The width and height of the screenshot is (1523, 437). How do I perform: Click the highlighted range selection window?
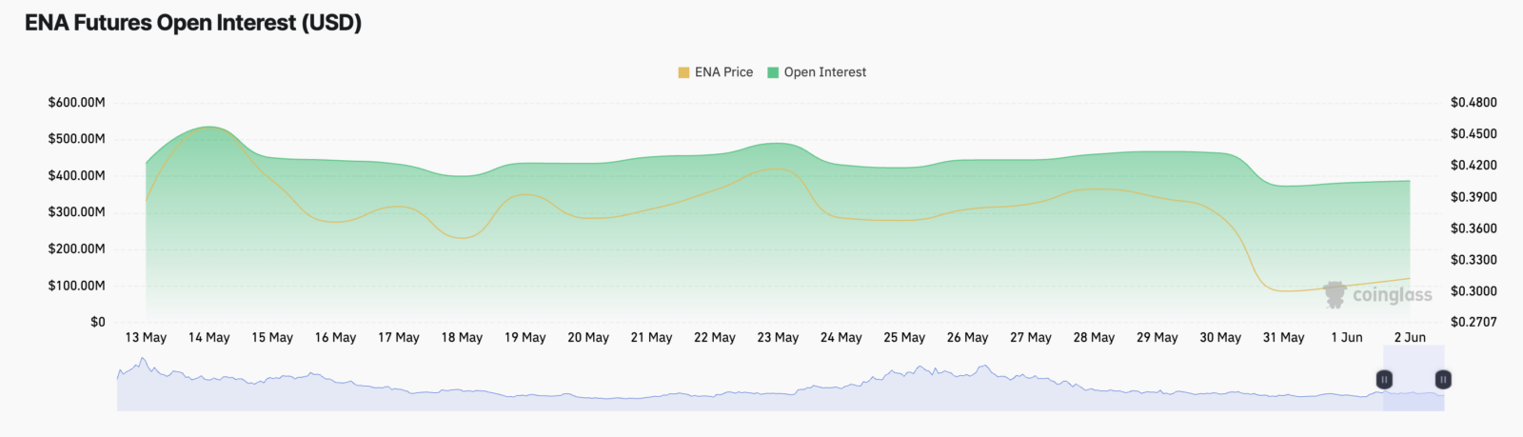pos(1414,379)
